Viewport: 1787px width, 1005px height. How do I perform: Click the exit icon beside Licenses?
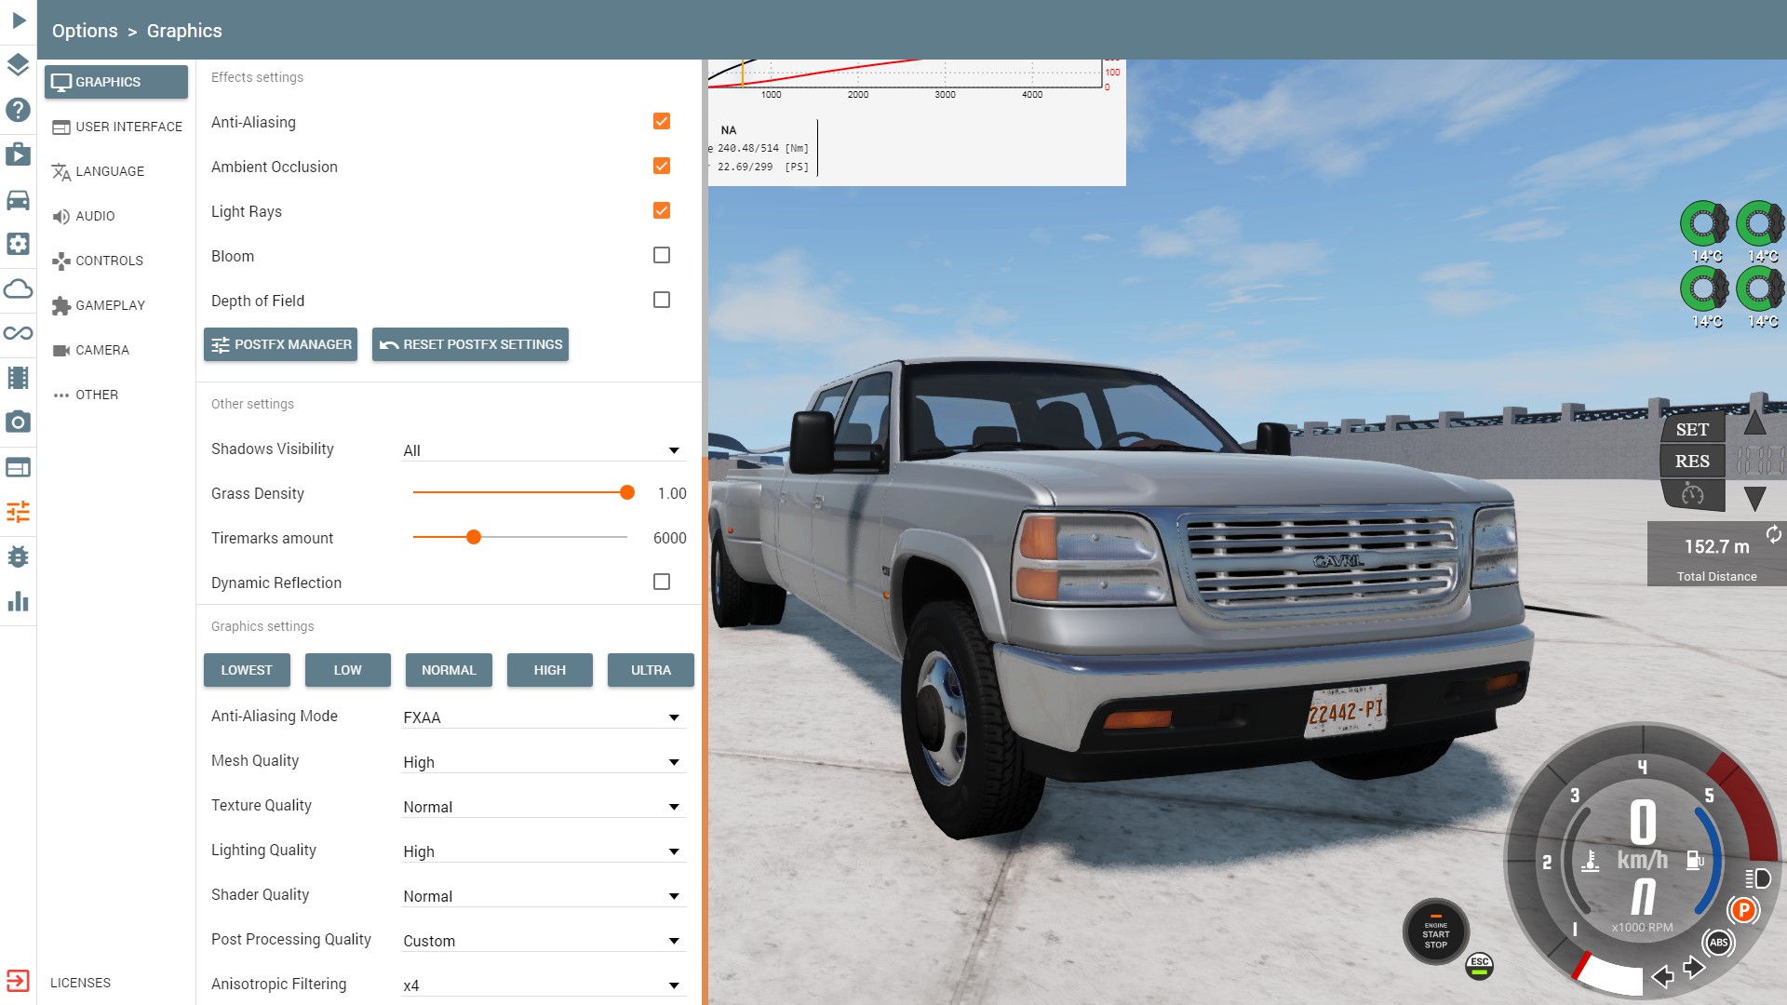[18, 981]
